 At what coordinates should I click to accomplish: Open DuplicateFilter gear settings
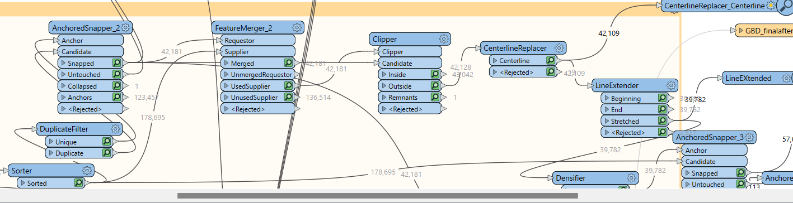coord(116,129)
